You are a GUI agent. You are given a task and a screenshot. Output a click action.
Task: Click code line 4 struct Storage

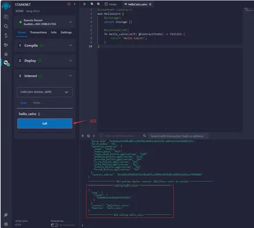tap(118, 22)
